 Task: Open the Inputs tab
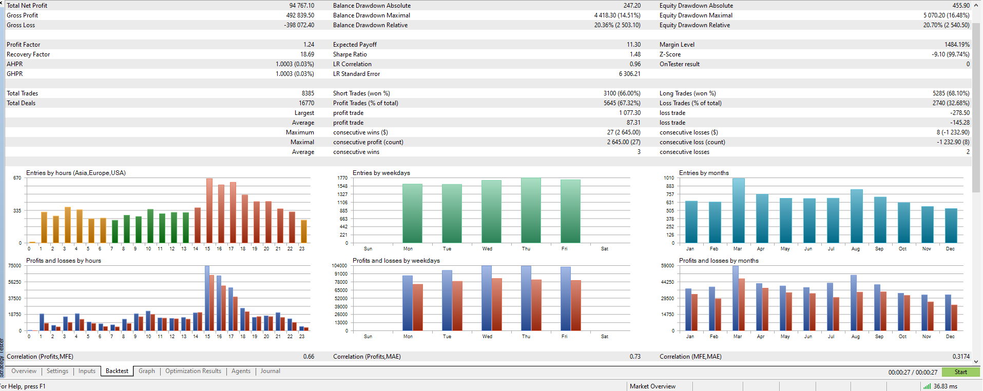87,371
